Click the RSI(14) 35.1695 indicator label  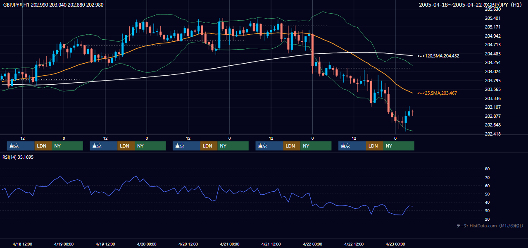pos(18,157)
